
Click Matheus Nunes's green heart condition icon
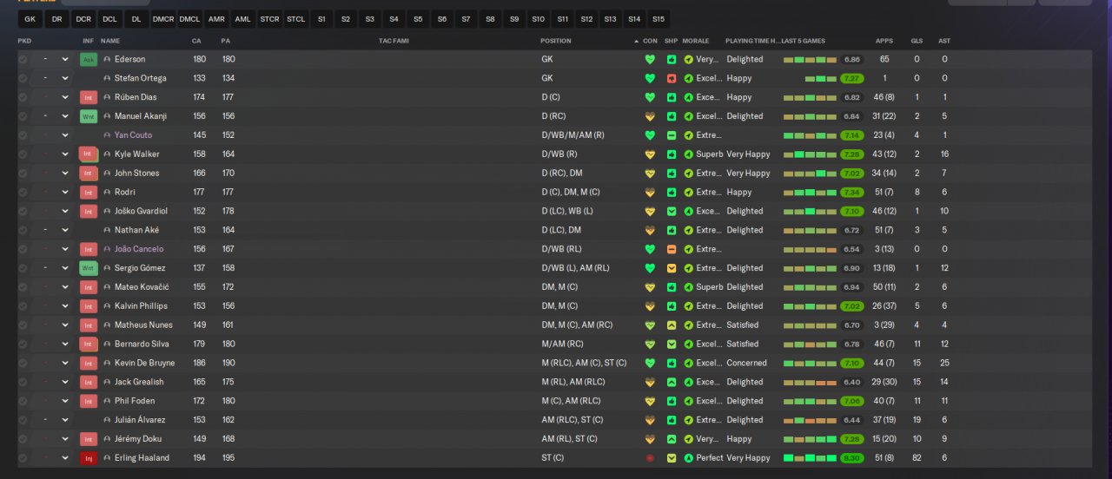(x=649, y=325)
